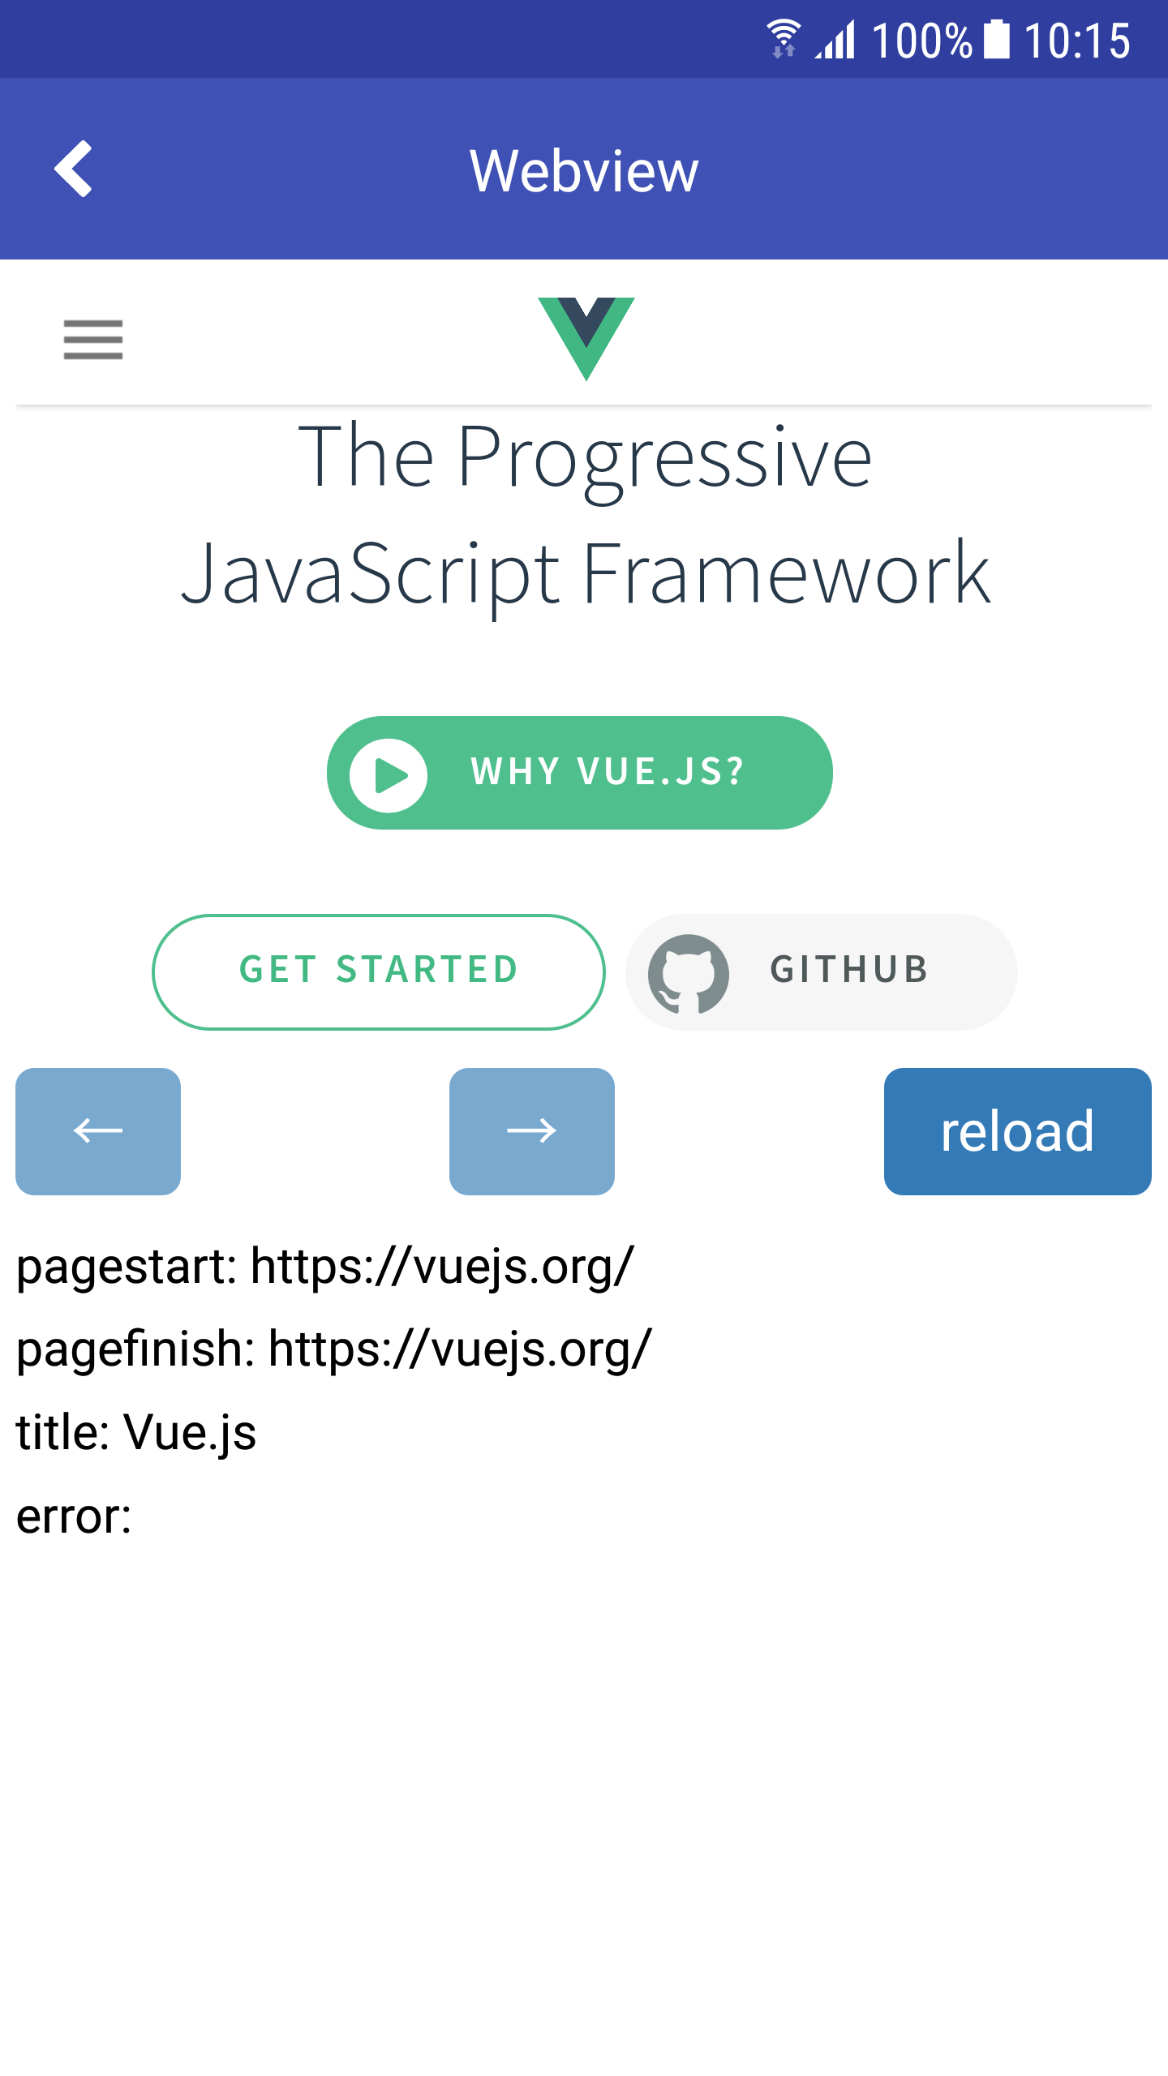The image size is (1168, 2076).
Task: Go forward with the right arrow button
Action: [532, 1131]
